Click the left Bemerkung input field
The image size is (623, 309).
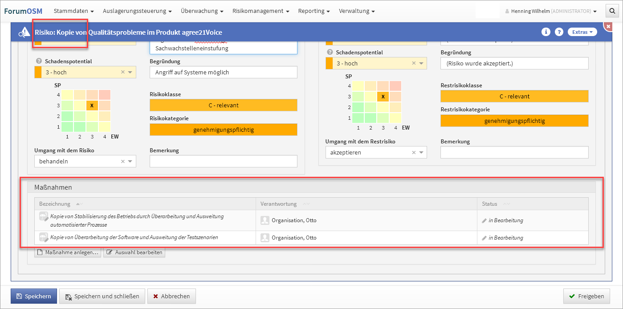pyautogui.click(x=223, y=161)
